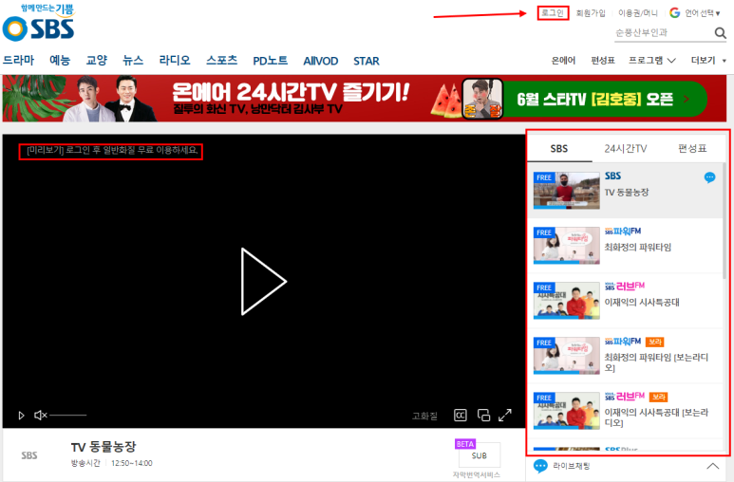Select the SBS tab in channel panel
The image size is (734, 482).
coord(559,149)
